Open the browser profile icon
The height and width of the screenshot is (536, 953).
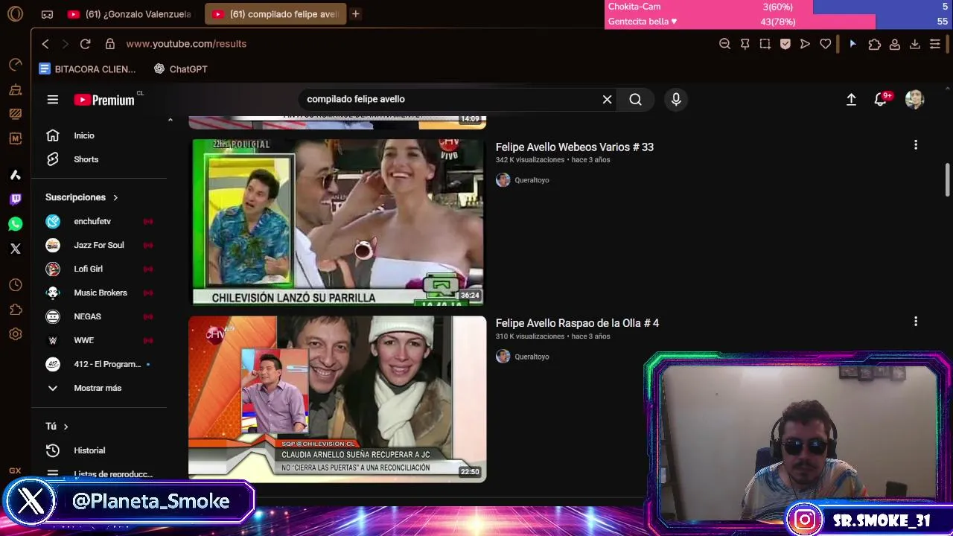point(895,44)
